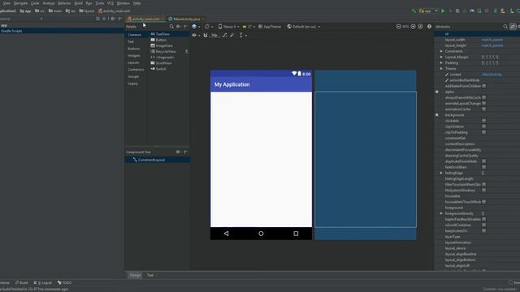Download RecyclerView dependency icon
This screenshot has width=520, height=292.
coord(186,52)
